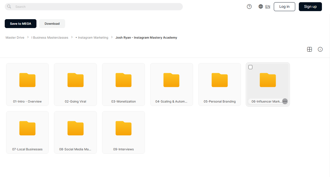Click the Sign up button
The width and height of the screenshot is (330, 177).
pyautogui.click(x=310, y=6)
